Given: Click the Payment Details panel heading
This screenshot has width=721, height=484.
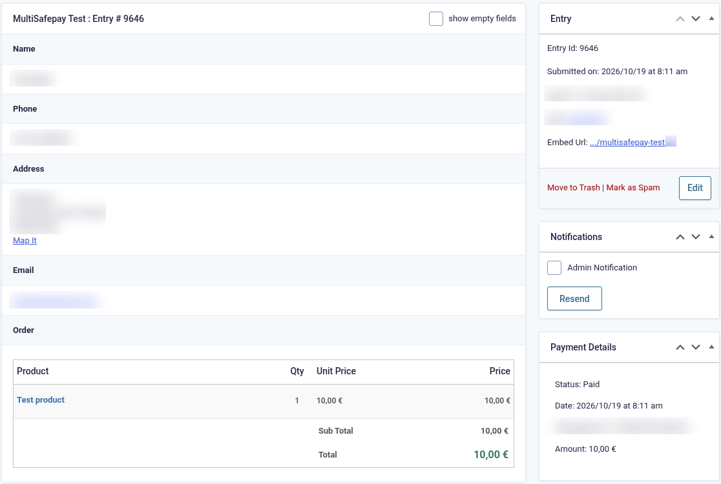Looking at the screenshot, I should [x=583, y=347].
